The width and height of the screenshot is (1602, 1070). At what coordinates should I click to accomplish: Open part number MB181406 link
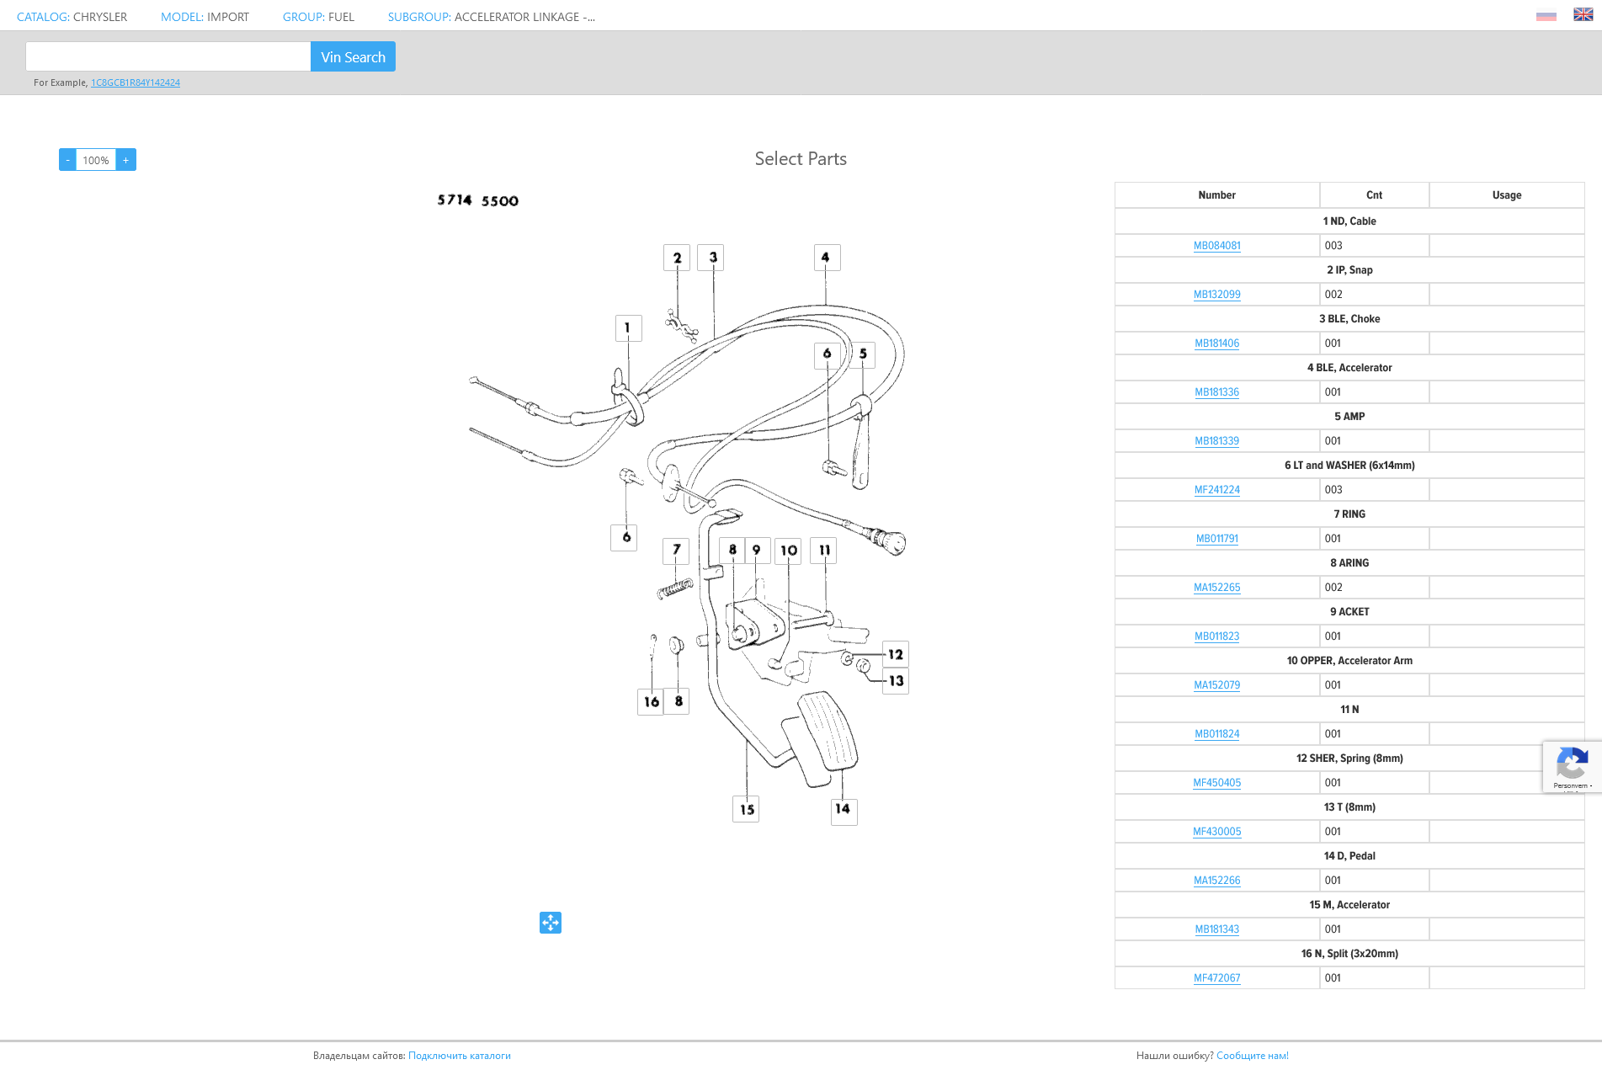(1217, 343)
